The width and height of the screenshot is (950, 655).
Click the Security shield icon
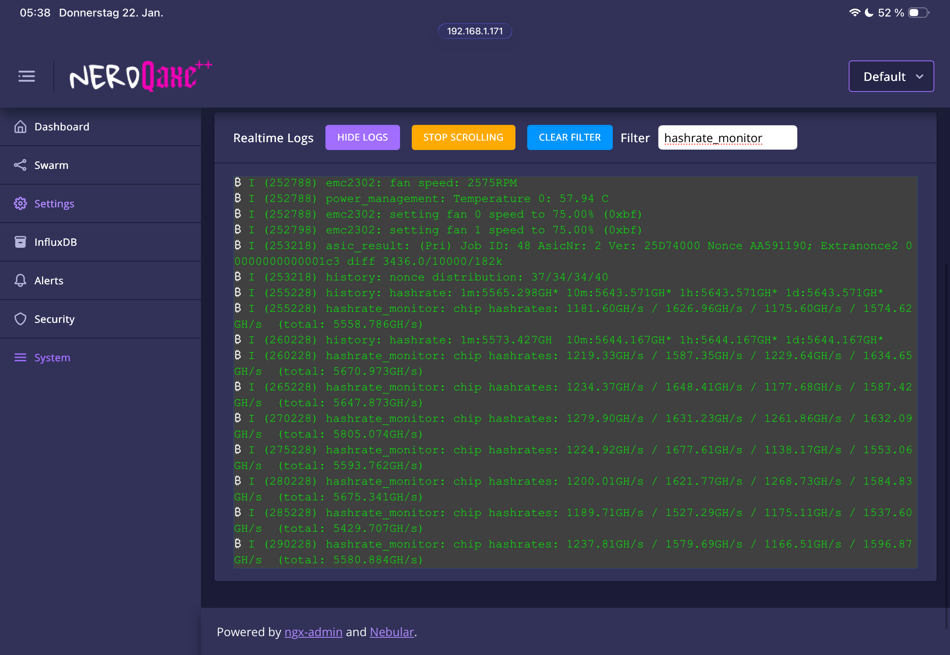click(20, 319)
